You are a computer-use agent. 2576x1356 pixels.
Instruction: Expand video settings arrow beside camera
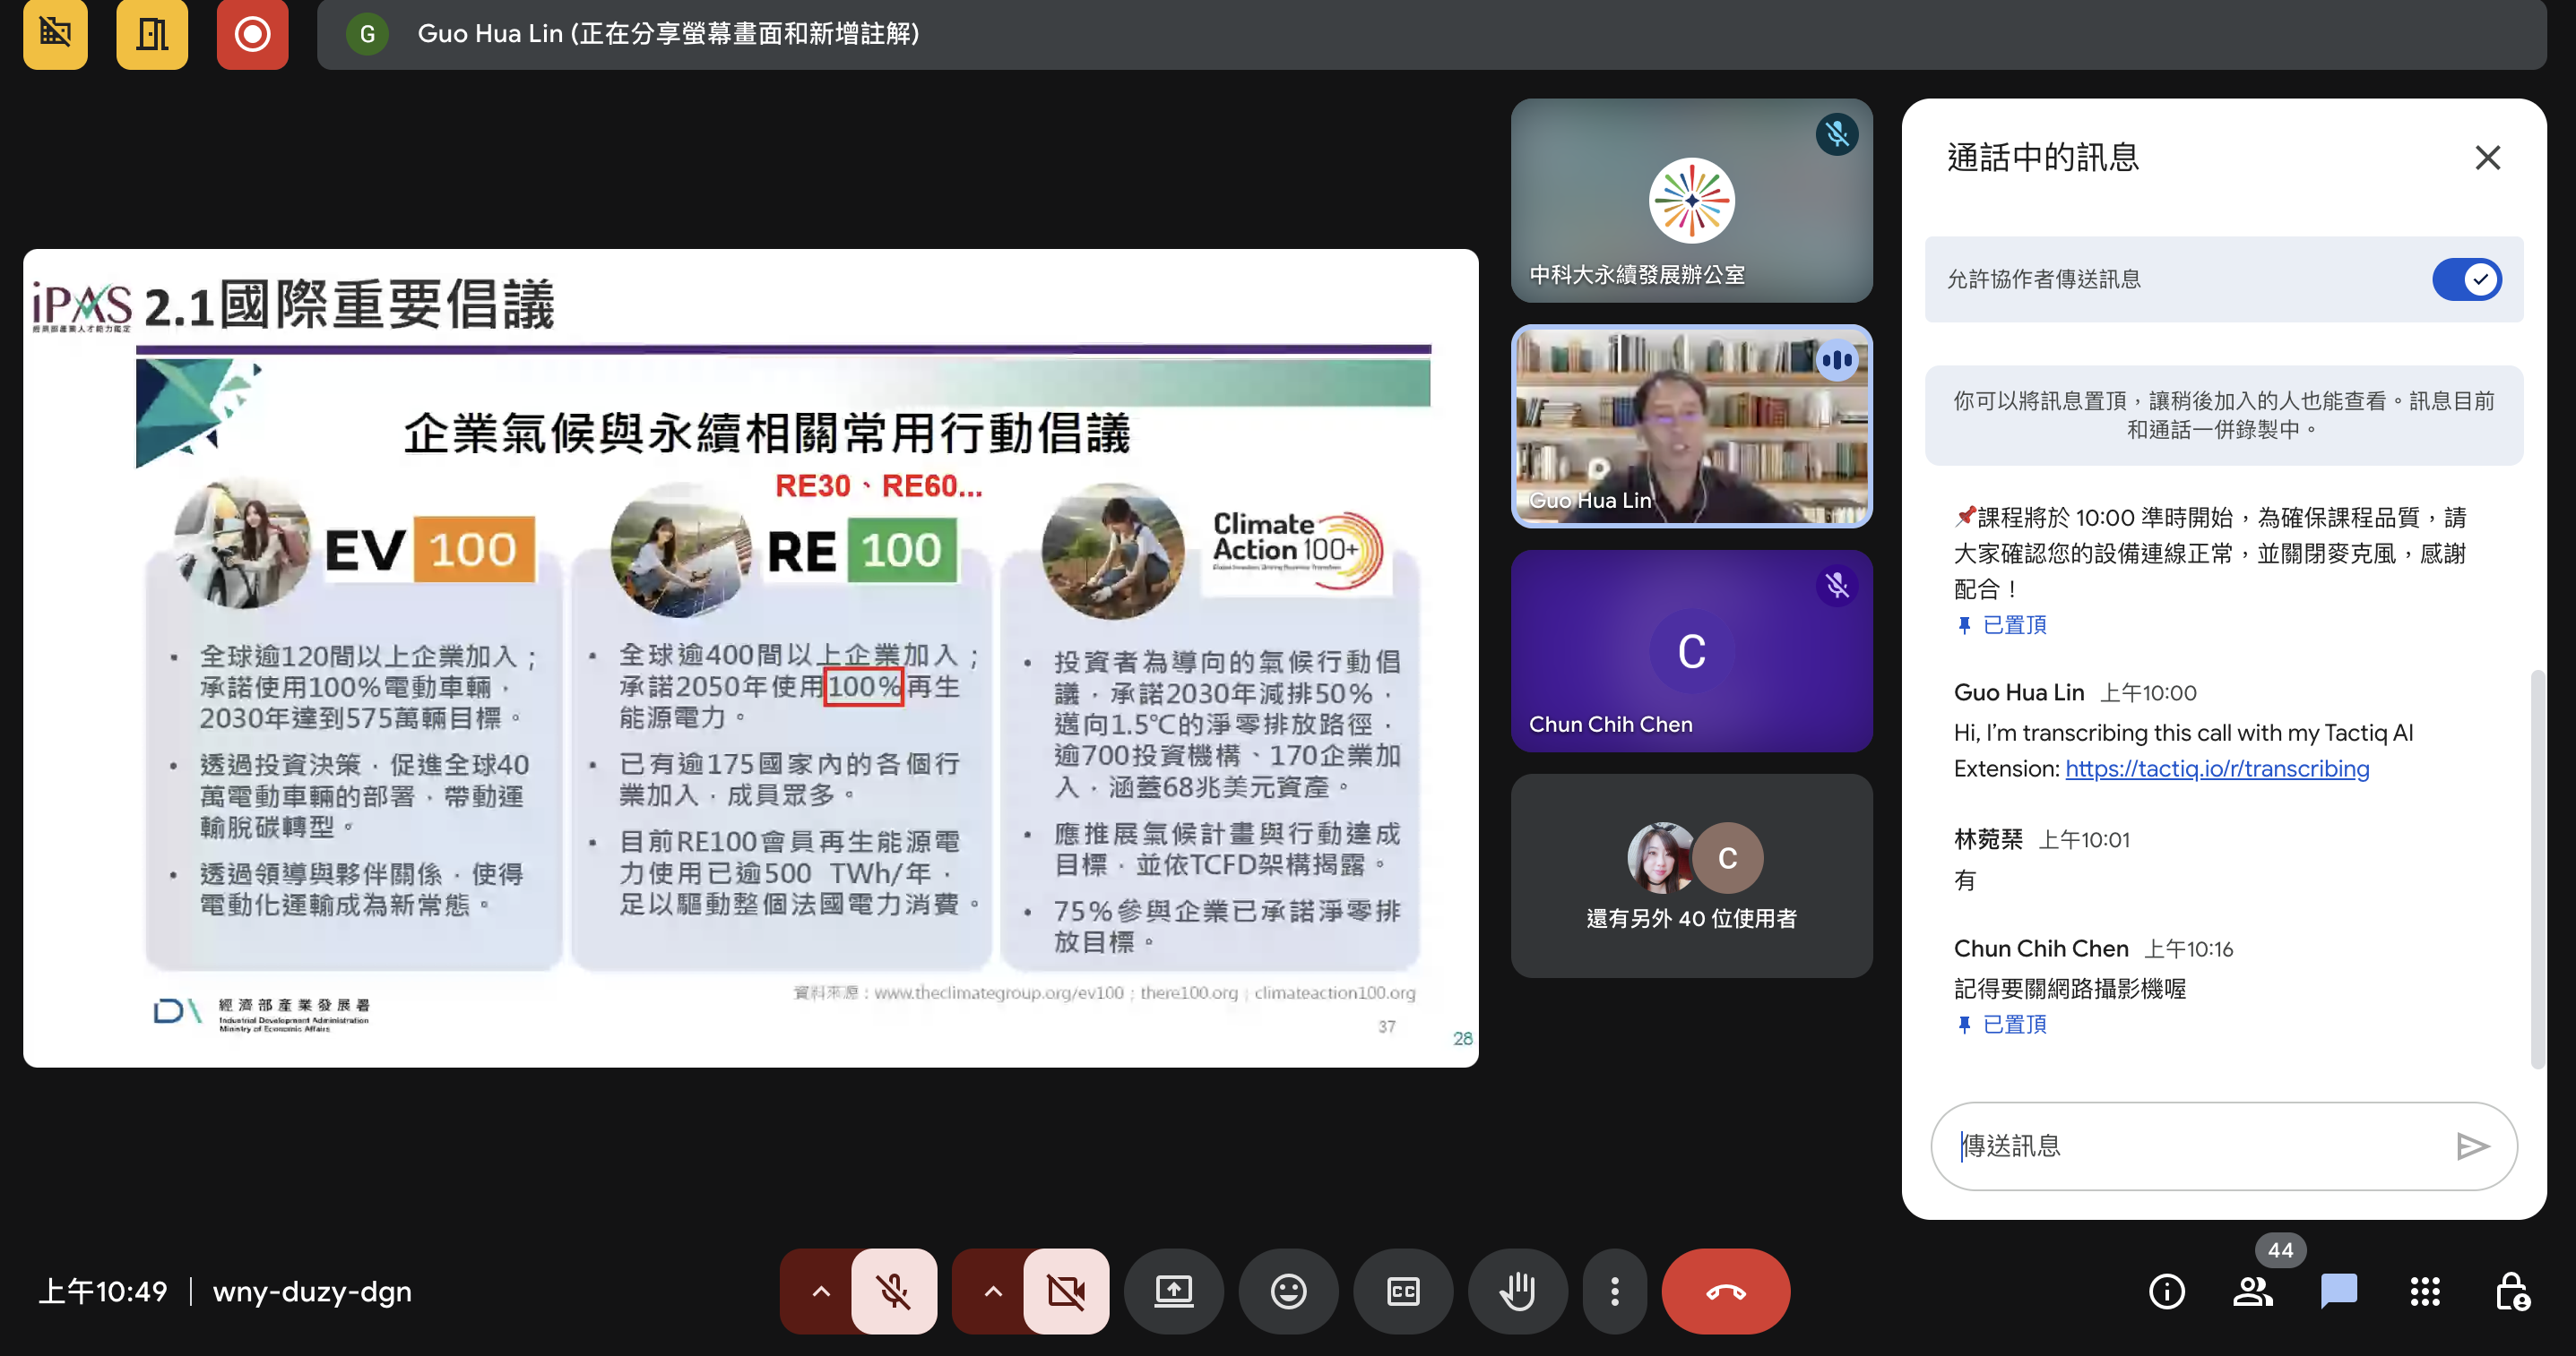click(992, 1291)
